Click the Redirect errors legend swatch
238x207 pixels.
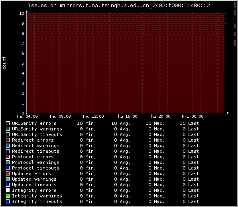(x=8, y=140)
